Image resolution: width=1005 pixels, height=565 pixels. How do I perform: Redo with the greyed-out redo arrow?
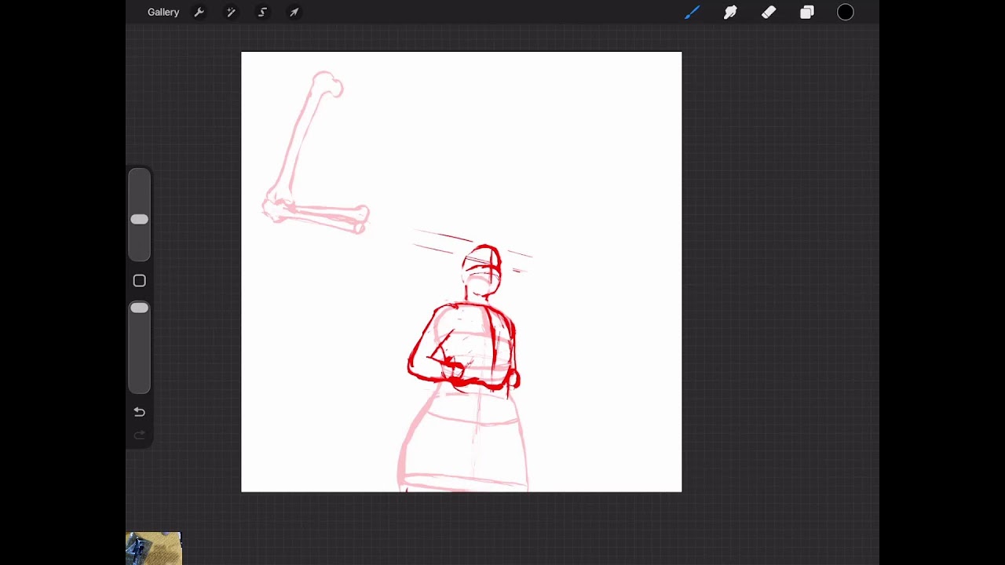[x=139, y=435]
